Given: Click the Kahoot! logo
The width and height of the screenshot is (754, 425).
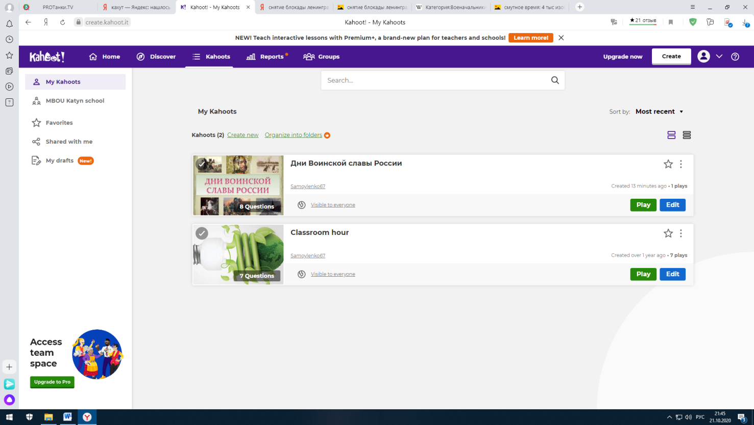Looking at the screenshot, I should 47,57.
